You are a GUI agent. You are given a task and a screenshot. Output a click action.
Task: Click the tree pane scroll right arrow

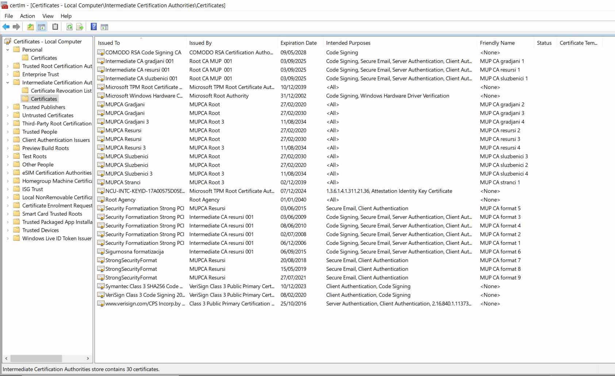pos(88,358)
